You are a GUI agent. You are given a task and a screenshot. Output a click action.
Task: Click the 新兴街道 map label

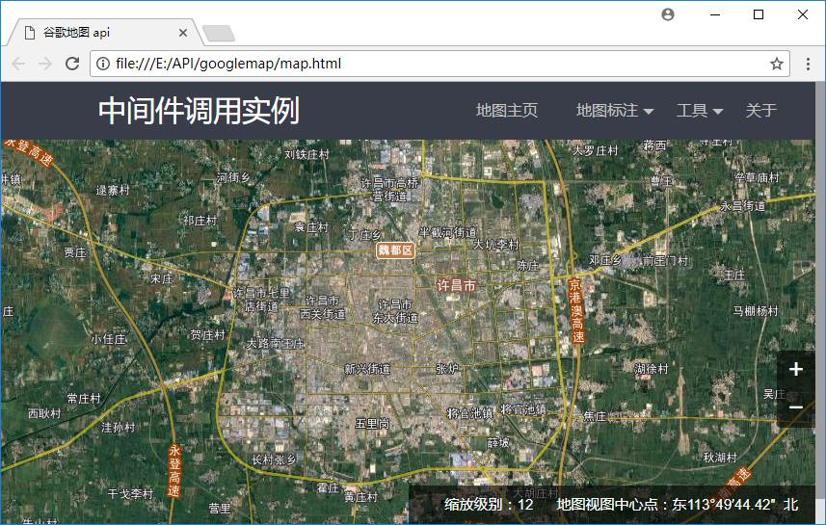tap(367, 369)
